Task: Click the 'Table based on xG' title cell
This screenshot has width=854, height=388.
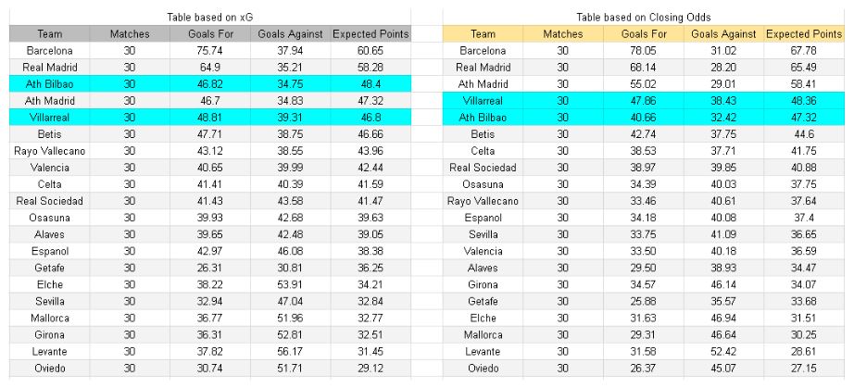Action: pos(208,18)
